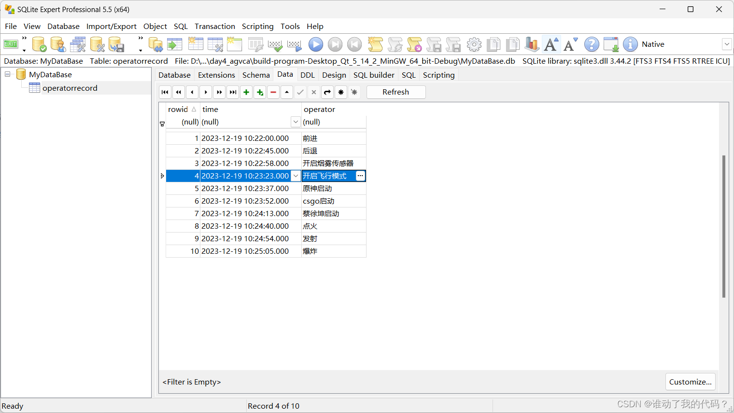Viewport: 734px width, 413px height.
Task: Click the Customize... button
Action: coord(690,382)
